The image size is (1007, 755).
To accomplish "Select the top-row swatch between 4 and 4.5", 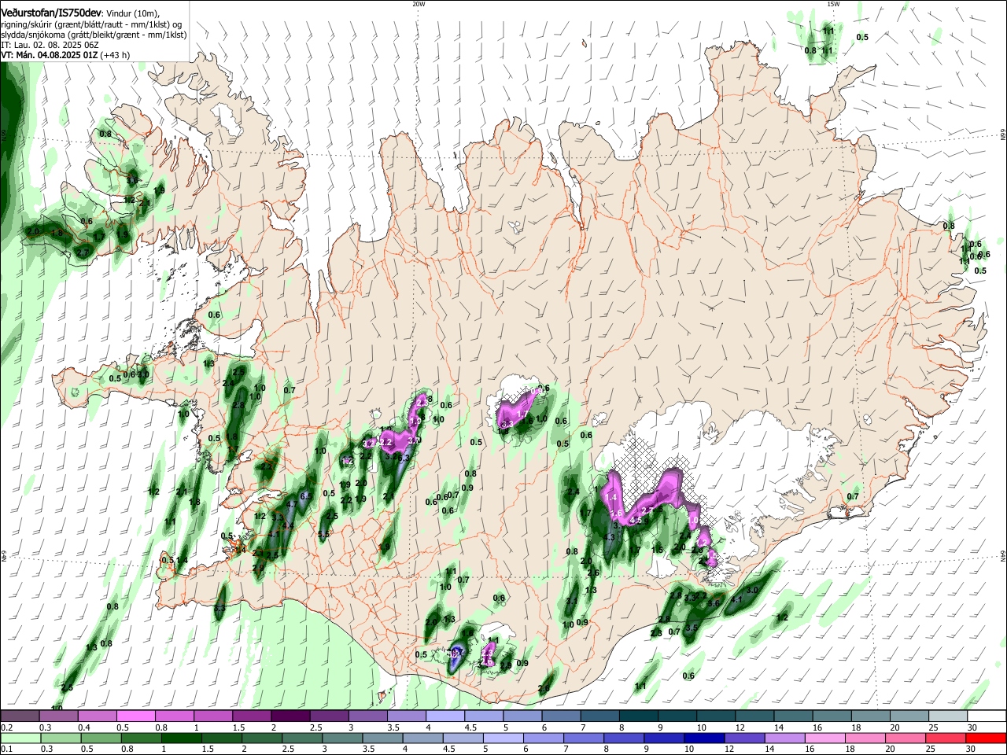I will pos(445,716).
